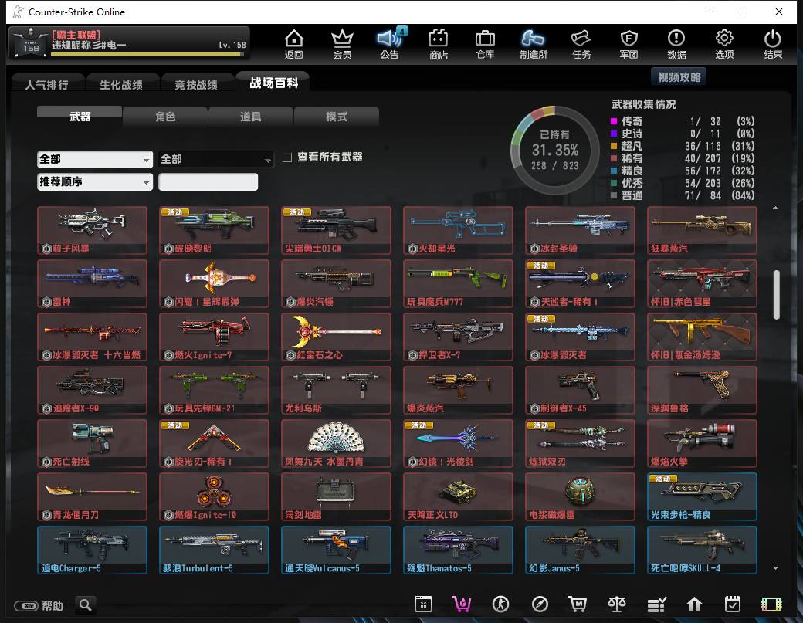803x623 pixels.
Task: Click the weapon search input field
Action: point(208,181)
